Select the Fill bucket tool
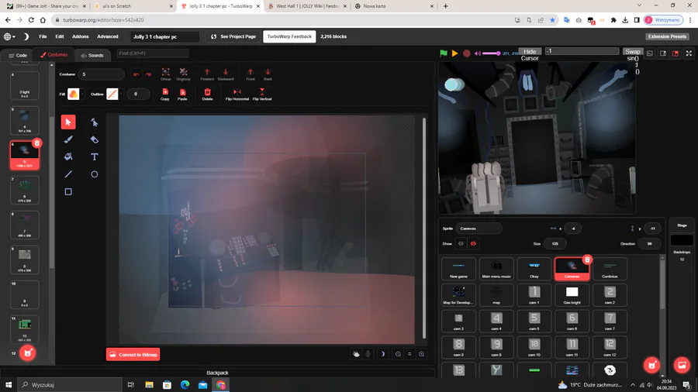The image size is (698, 392). click(x=68, y=157)
